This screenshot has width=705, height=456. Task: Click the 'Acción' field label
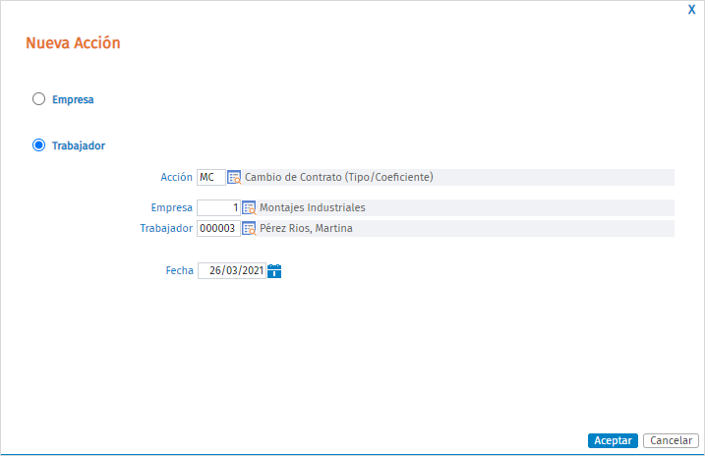(x=176, y=178)
